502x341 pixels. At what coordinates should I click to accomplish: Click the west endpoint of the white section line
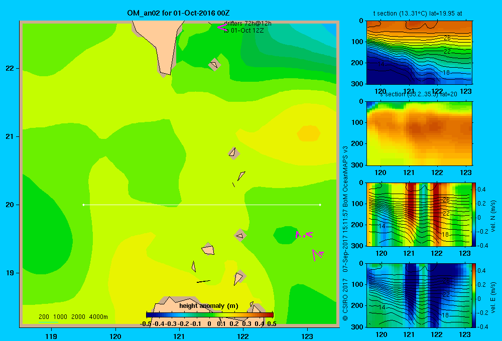83,205
